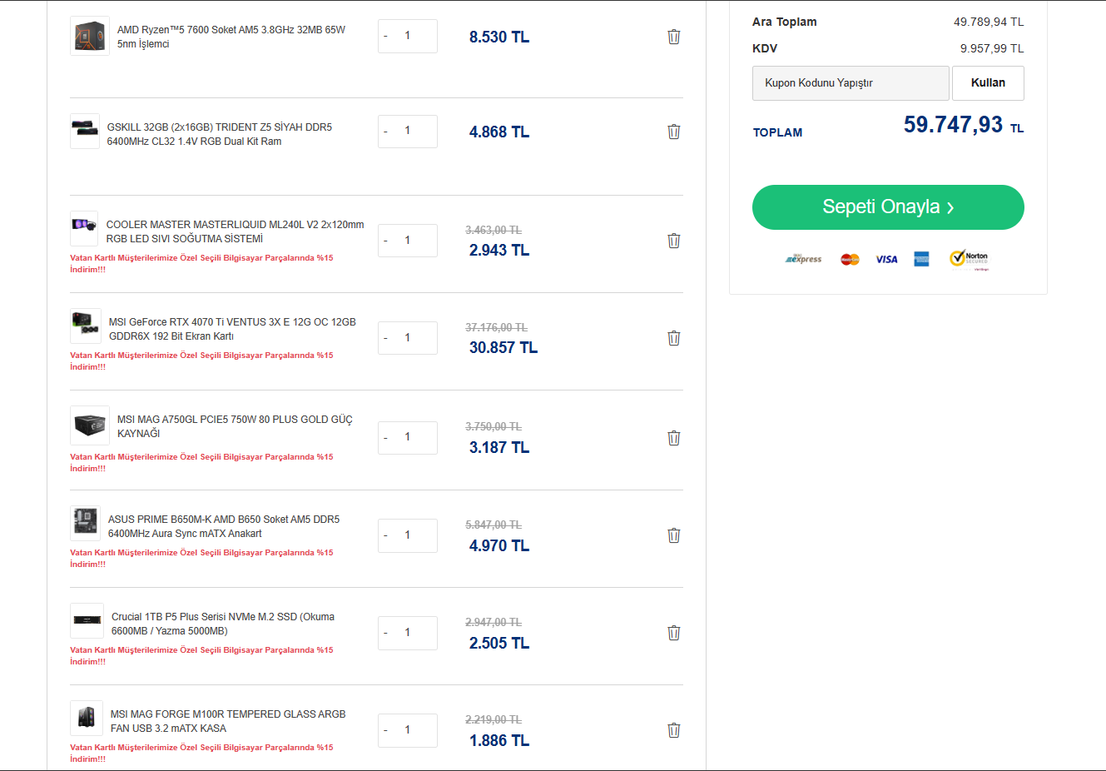Viewport: 1106px width, 771px height.
Task: Remove ASUS PRIME B650M-K motherboard from cart
Action: click(x=674, y=535)
